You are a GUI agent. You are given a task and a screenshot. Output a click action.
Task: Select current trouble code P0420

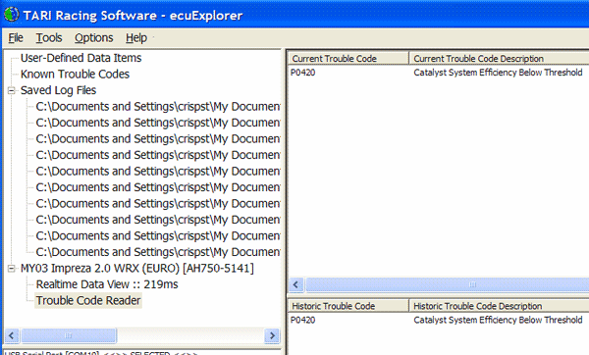[x=302, y=73]
